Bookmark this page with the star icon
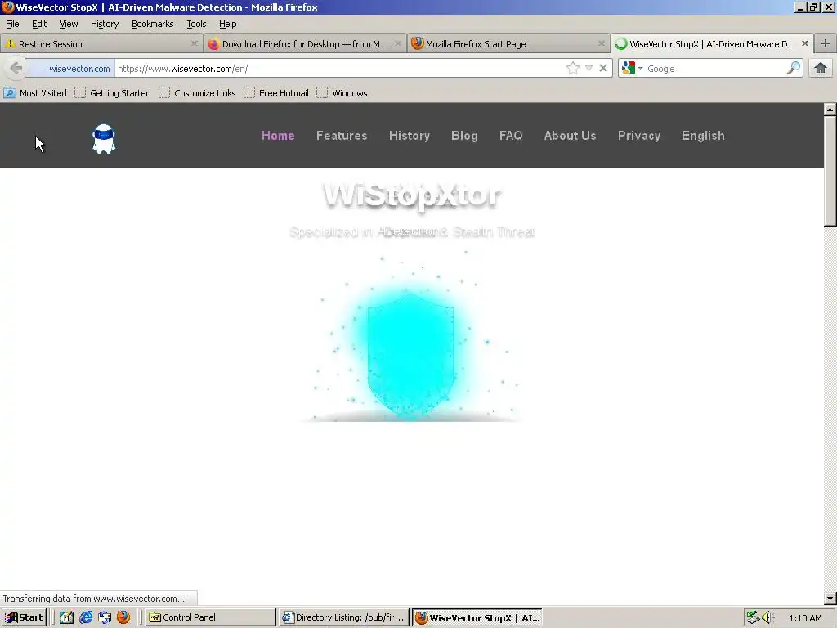 [573, 69]
